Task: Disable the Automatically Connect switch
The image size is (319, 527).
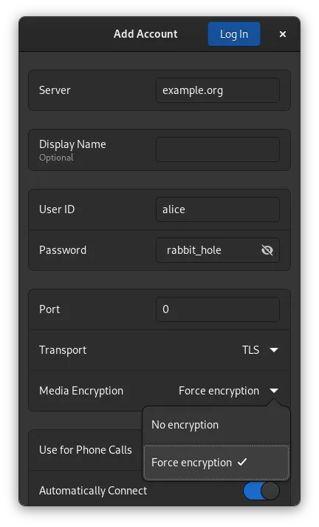Action: (x=261, y=491)
